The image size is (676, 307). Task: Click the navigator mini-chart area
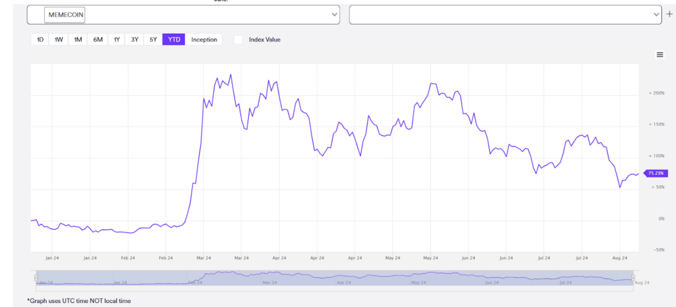(x=330, y=278)
